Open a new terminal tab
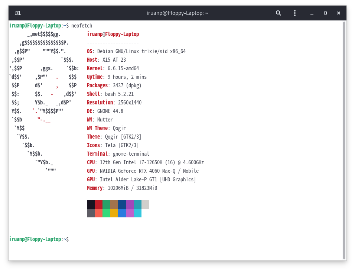This screenshot has height=272, width=355. point(18,13)
